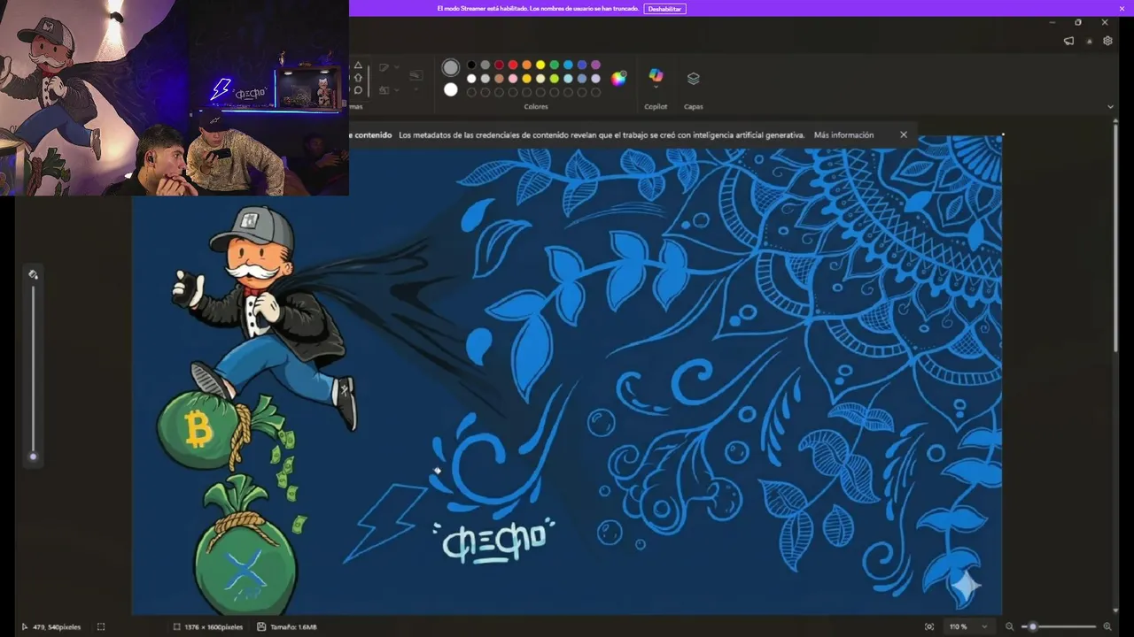Select the speech bubble shape
Viewport: 1134px width, 637px height.
point(358,90)
